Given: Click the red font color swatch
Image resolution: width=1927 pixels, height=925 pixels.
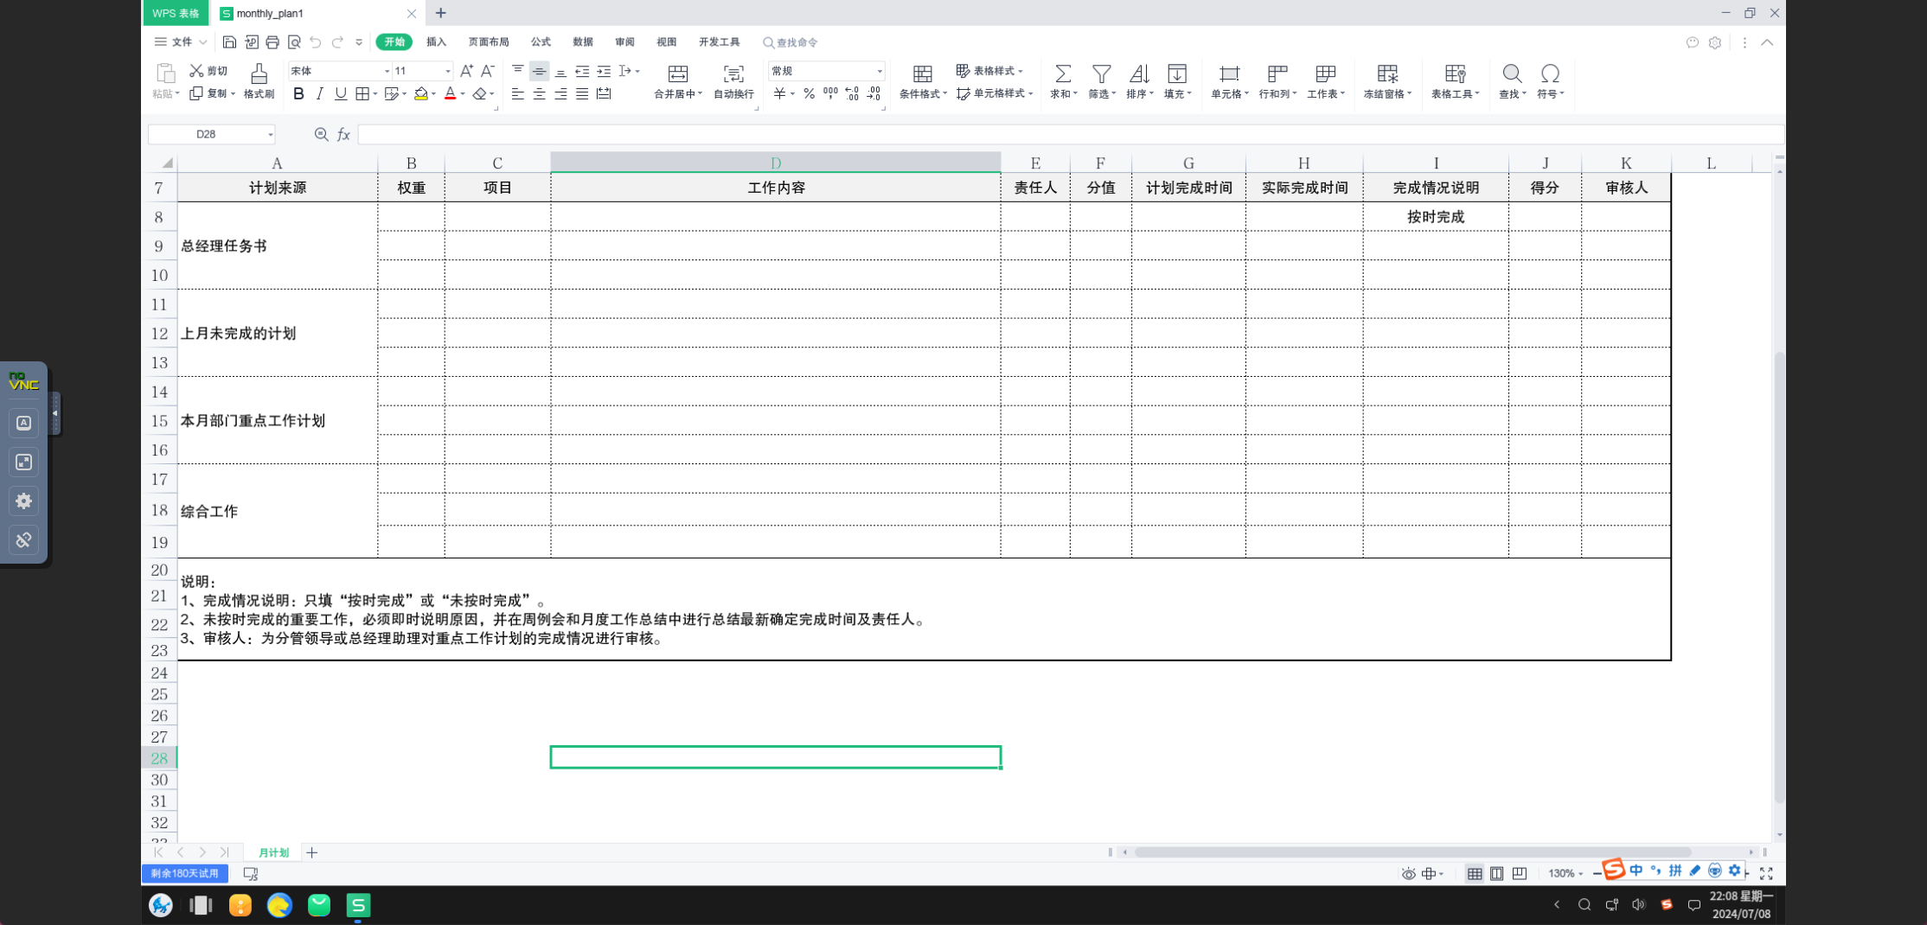Looking at the screenshot, I should 450,93.
